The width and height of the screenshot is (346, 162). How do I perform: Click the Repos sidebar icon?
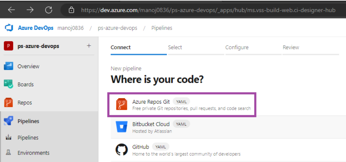tap(8, 103)
